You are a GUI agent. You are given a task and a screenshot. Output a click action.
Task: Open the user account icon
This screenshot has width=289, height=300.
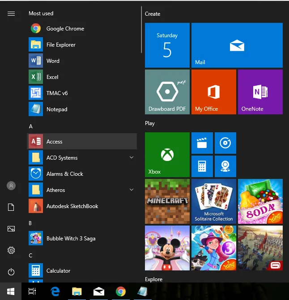coord(11,186)
